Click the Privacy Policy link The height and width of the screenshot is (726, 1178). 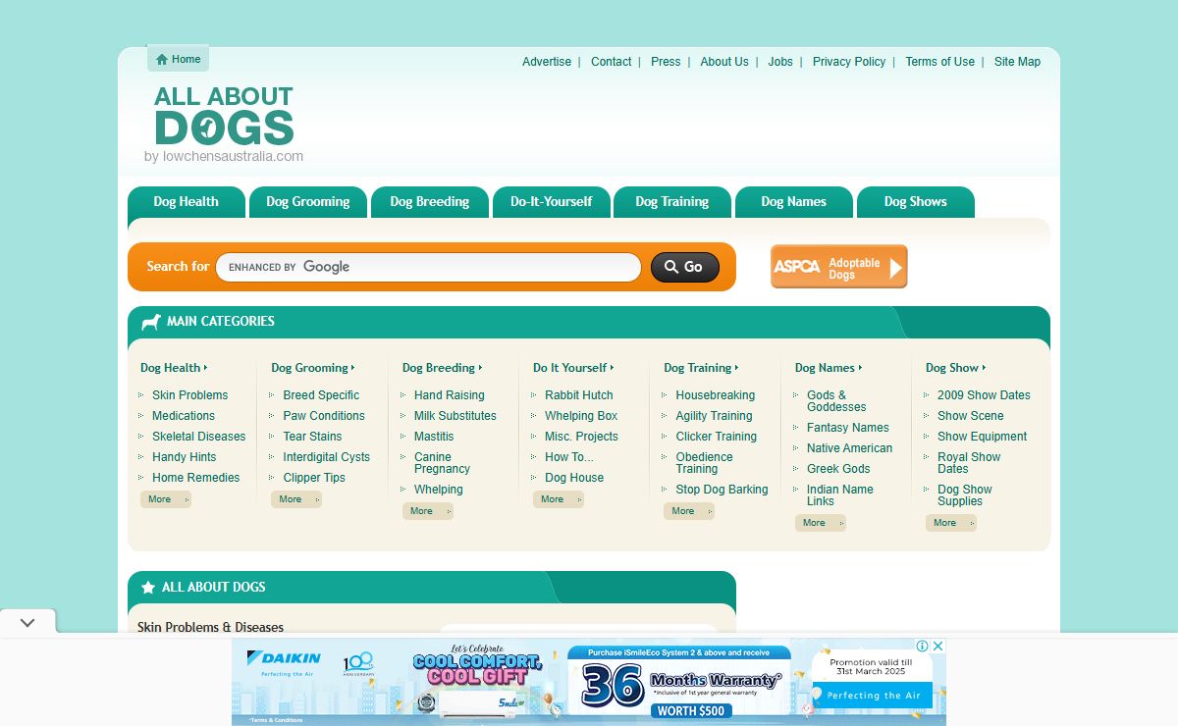click(x=849, y=62)
